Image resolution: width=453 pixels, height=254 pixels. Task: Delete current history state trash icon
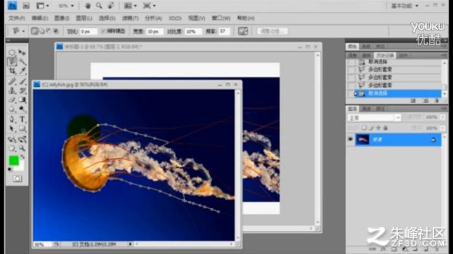[437, 100]
